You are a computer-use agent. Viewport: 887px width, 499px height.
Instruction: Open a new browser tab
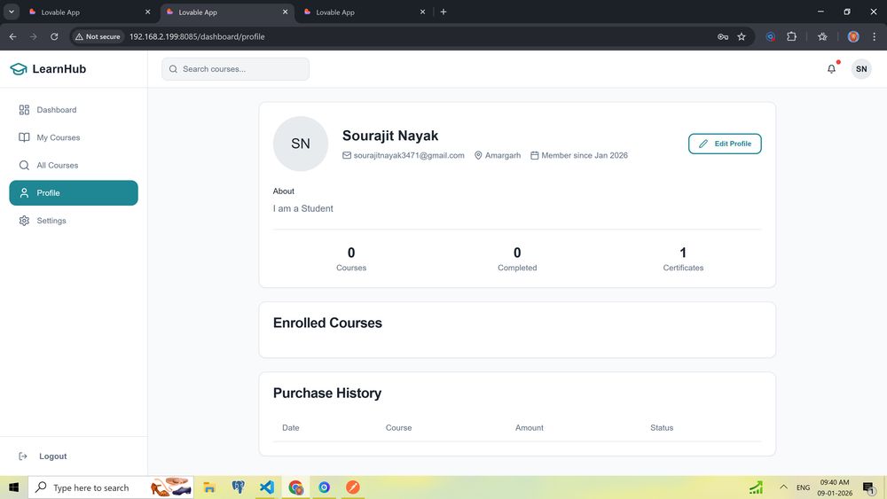point(443,12)
